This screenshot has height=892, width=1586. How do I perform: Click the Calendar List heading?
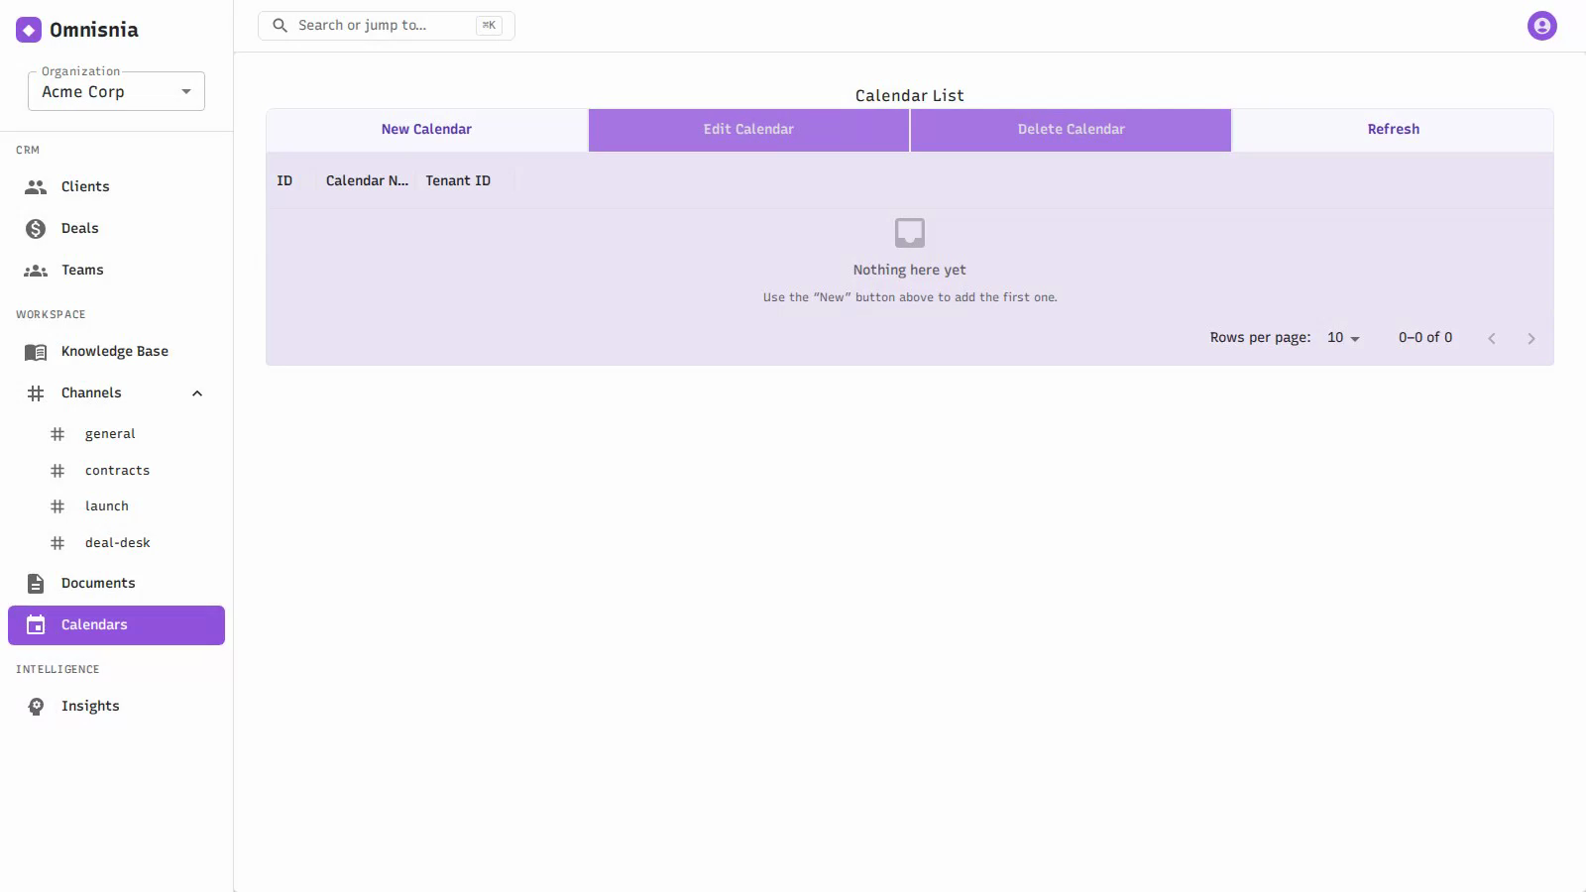click(x=910, y=96)
